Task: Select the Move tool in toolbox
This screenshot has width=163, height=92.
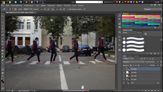Action: point(3,16)
